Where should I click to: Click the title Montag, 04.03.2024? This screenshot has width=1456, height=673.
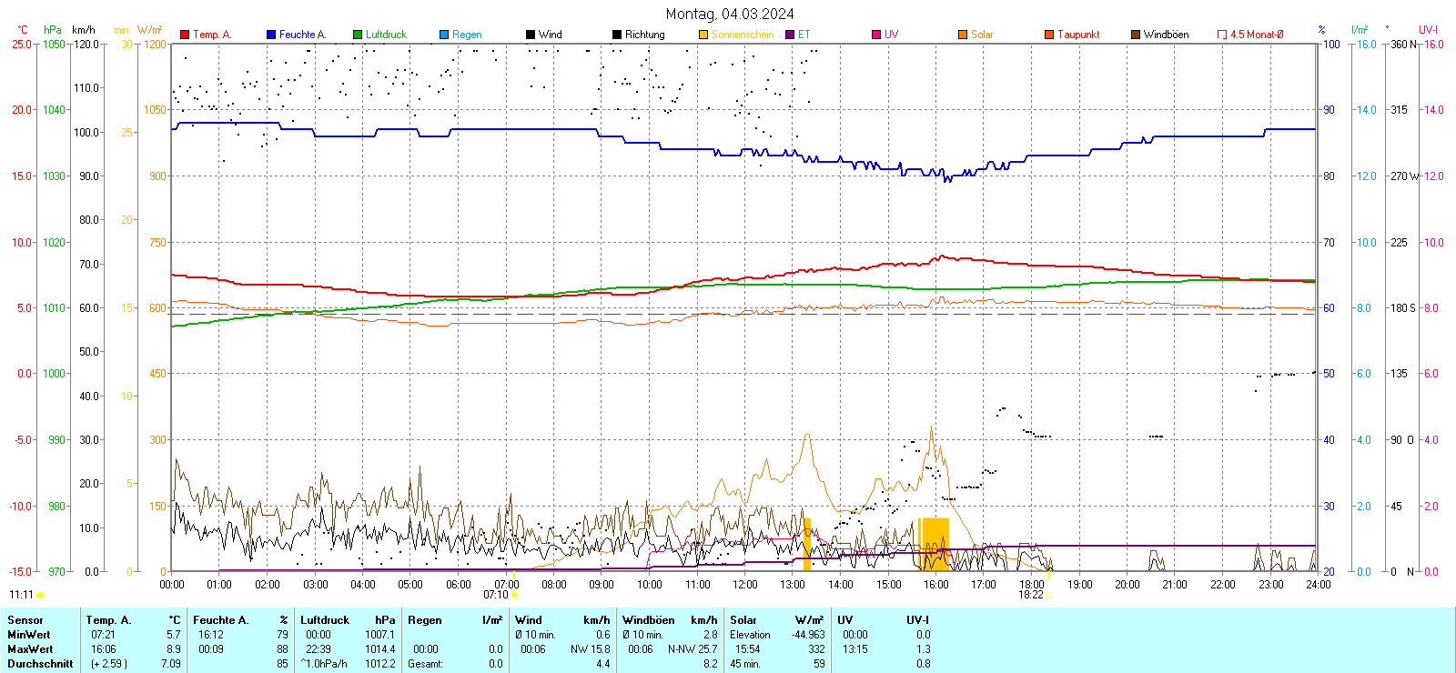pyautogui.click(x=729, y=14)
